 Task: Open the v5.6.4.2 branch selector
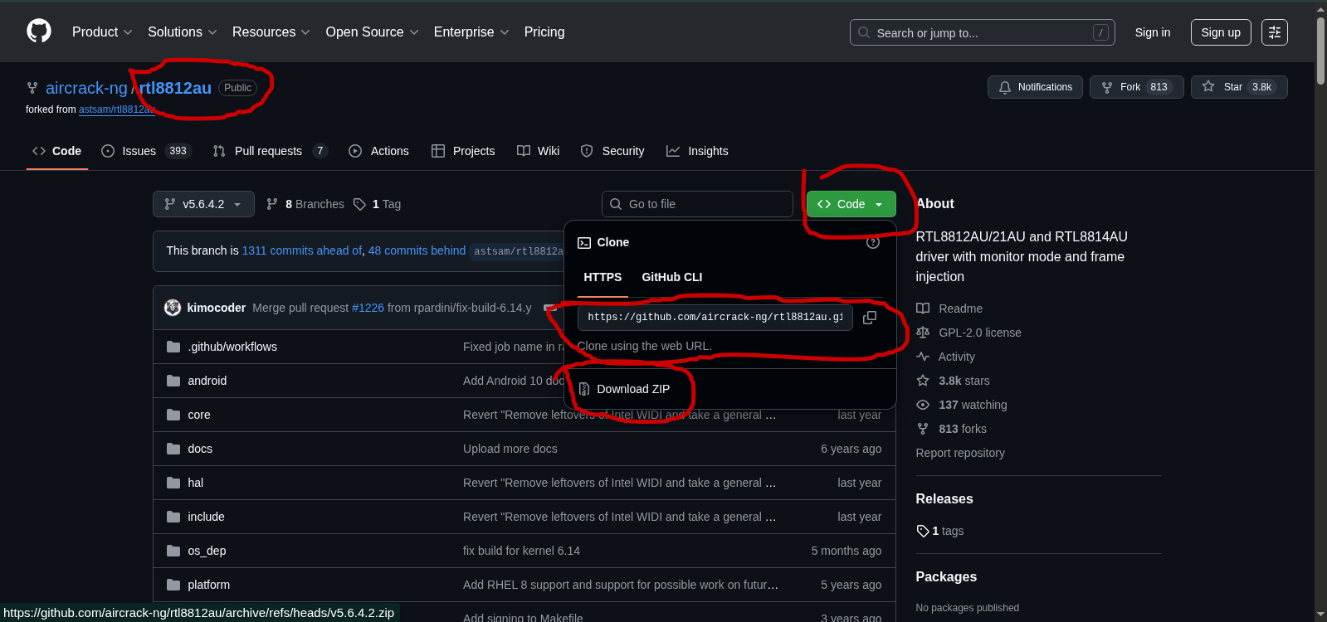[203, 204]
